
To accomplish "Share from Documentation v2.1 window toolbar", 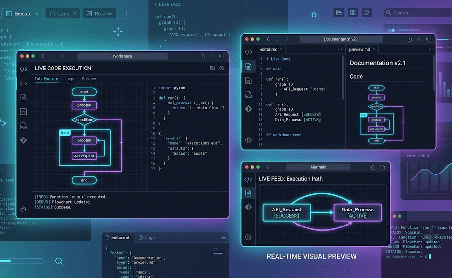I will coord(409,39).
